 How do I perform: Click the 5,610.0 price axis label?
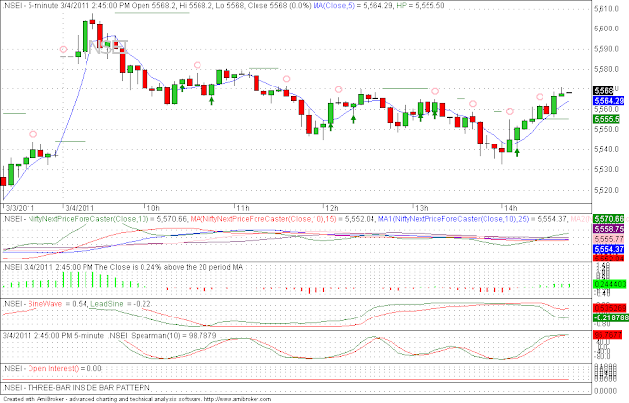pyautogui.click(x=607, y=9)
